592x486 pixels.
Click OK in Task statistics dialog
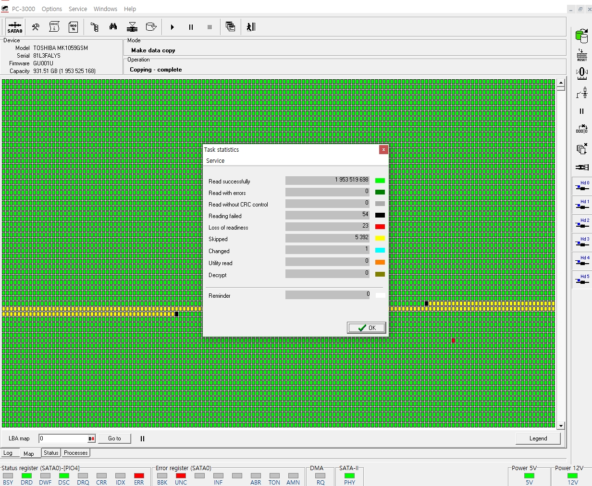tap(367, 328)
